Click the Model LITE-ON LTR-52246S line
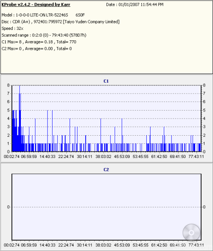 43,15
